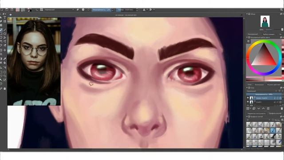Open an existing file from the toolbar
Image resolution: width=284 pixels, height=160 pixels.
(7, 10)
